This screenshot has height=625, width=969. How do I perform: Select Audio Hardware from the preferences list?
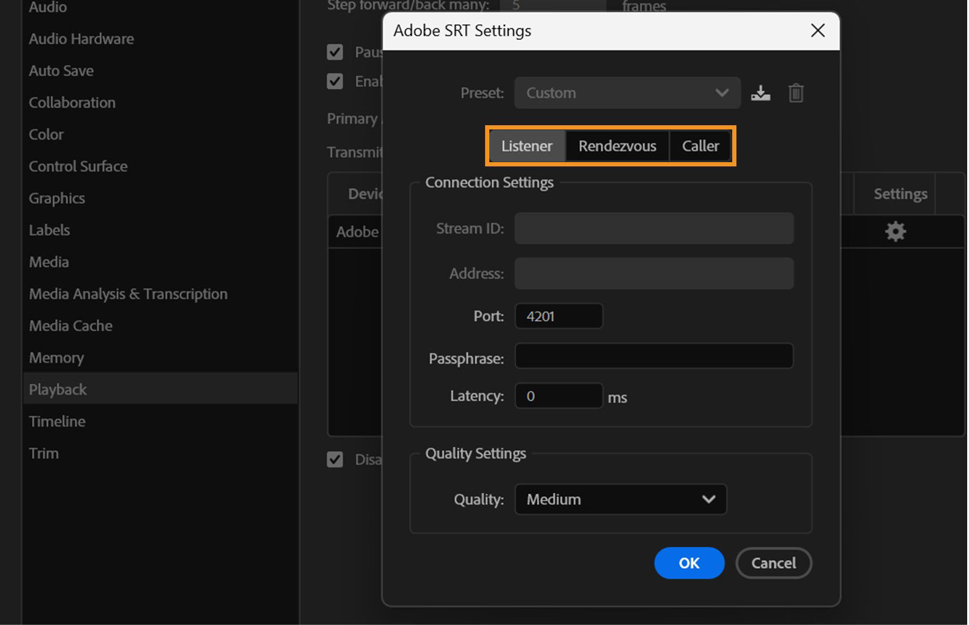81,39
